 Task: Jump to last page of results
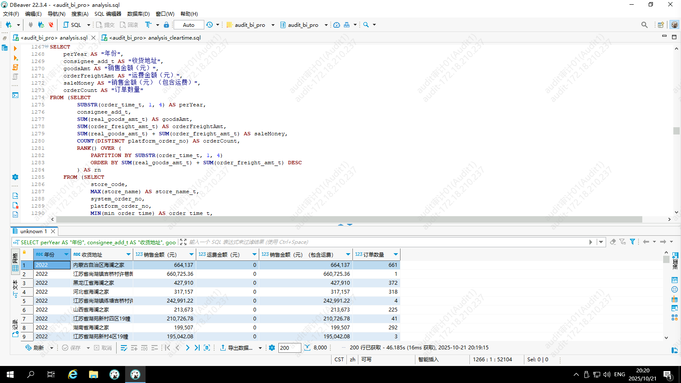click(197, 348)
